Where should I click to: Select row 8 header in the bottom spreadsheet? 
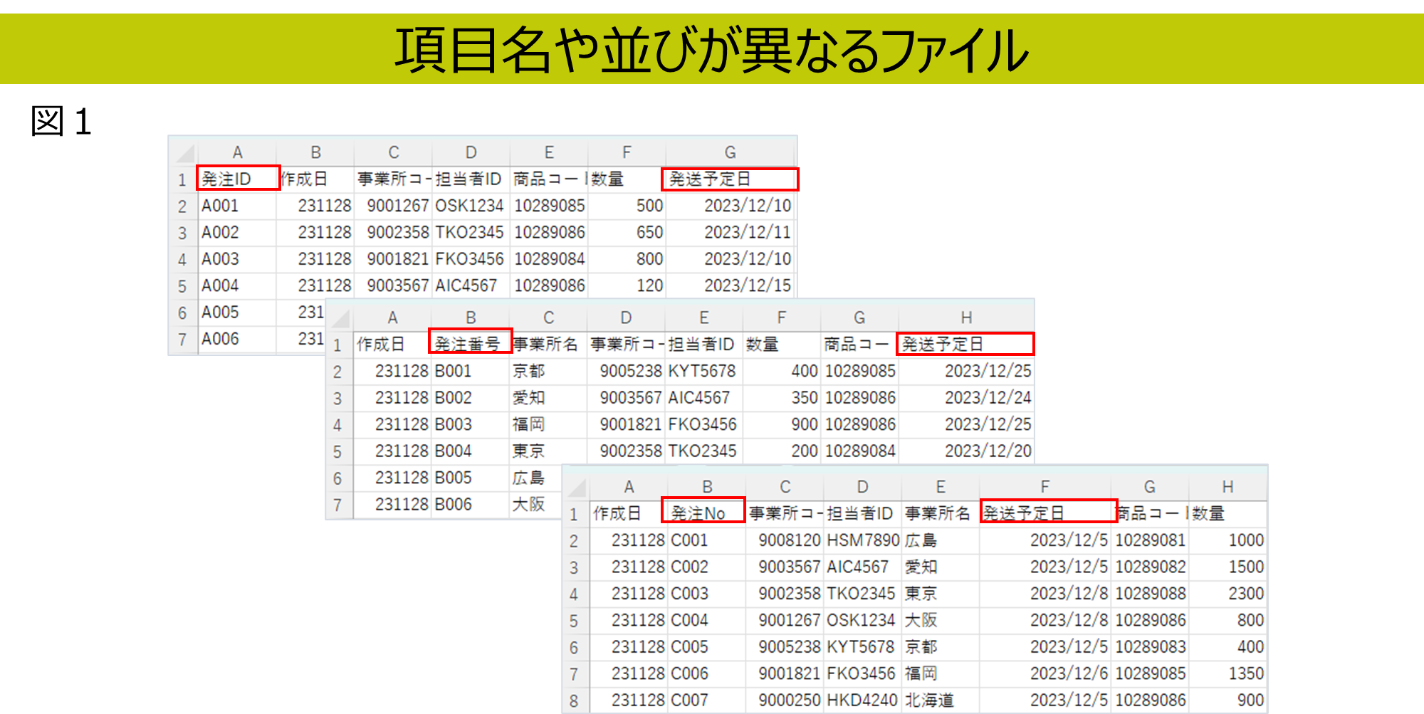tap(574, 700)
